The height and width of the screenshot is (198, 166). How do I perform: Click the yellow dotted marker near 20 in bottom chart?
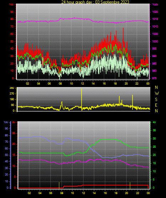(130, 185)
